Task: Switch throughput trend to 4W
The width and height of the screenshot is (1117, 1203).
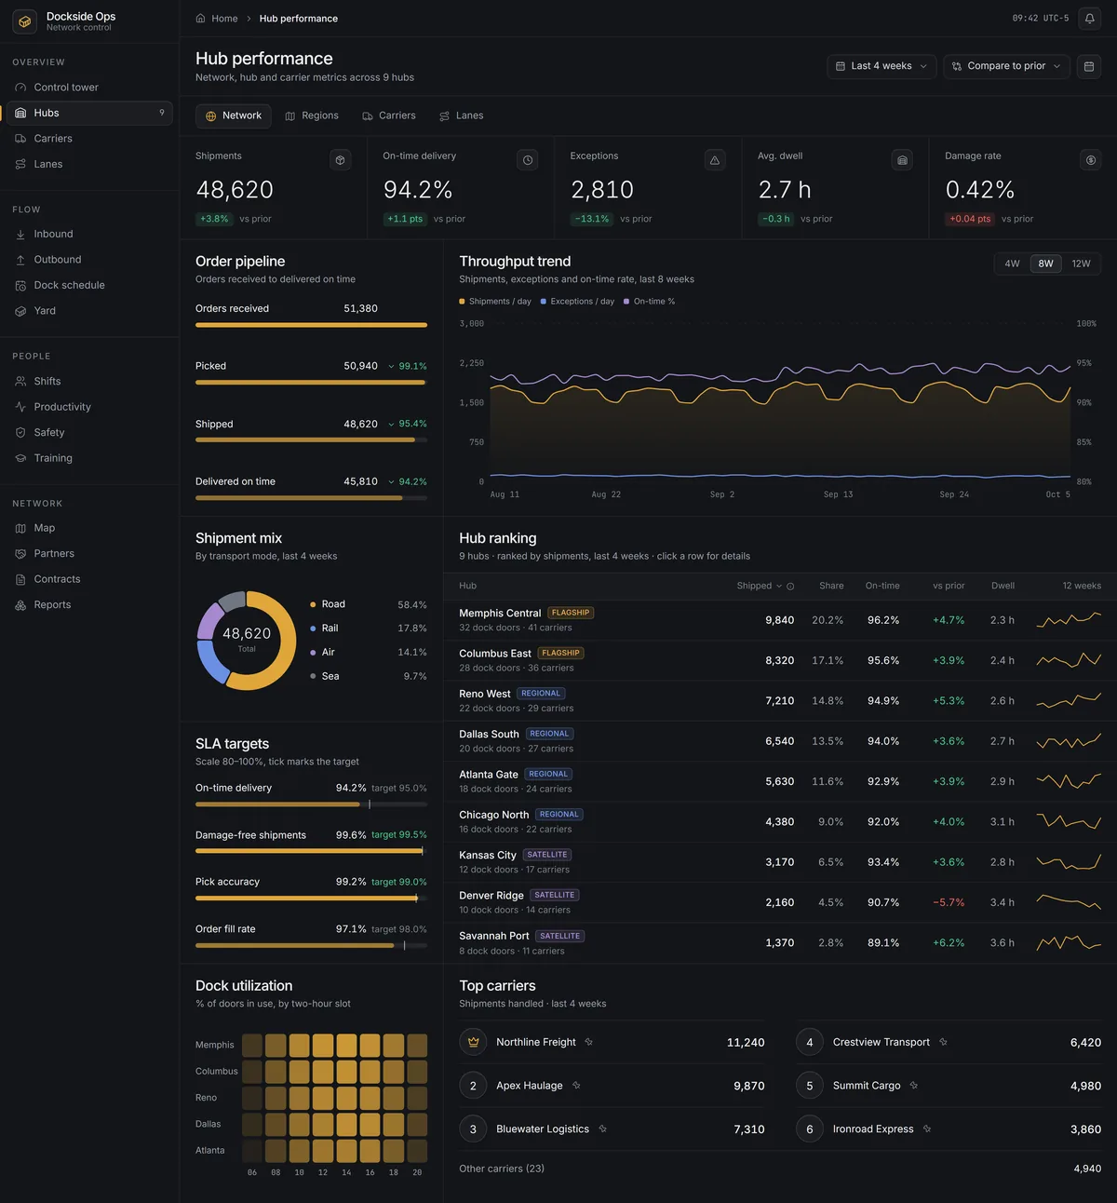Action: [1012, 264]
